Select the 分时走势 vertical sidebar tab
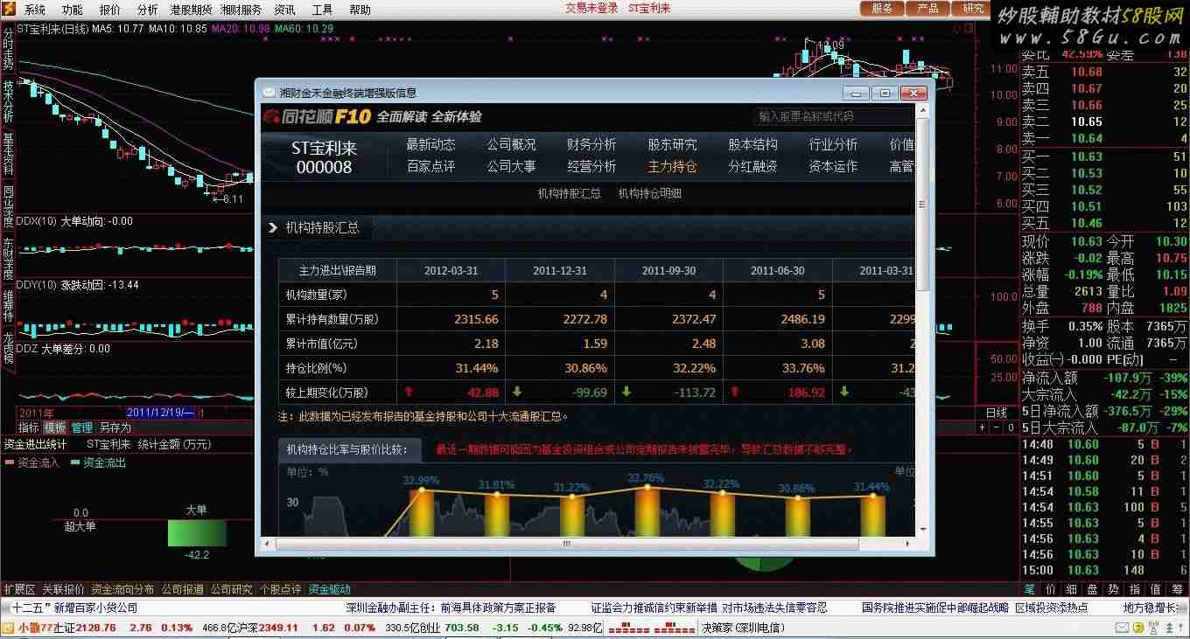The width and height of the screenshot is (1190, 639). pyautogui.click(x=8, y=48)
